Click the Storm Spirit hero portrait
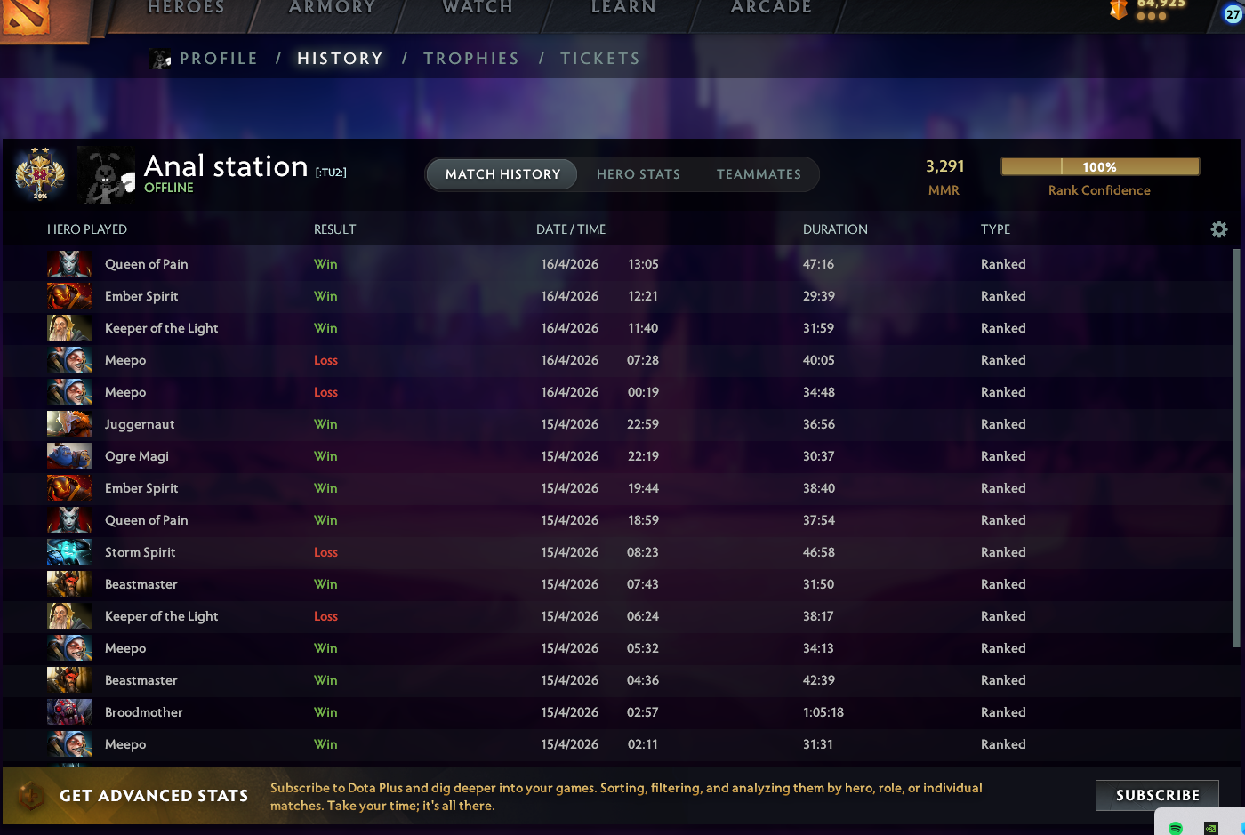This screenshot has width=1245, height=835. (x=69, y=552)
